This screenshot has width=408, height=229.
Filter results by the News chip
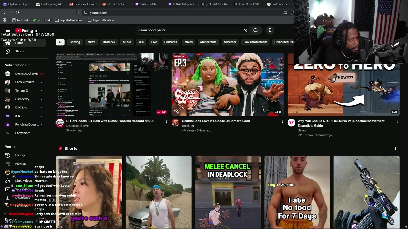(91, 42)
